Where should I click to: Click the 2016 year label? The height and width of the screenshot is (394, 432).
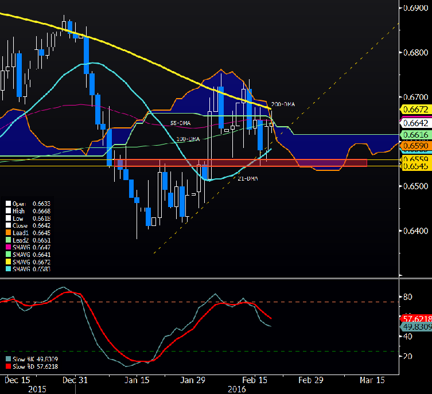[x=237, y=389]
